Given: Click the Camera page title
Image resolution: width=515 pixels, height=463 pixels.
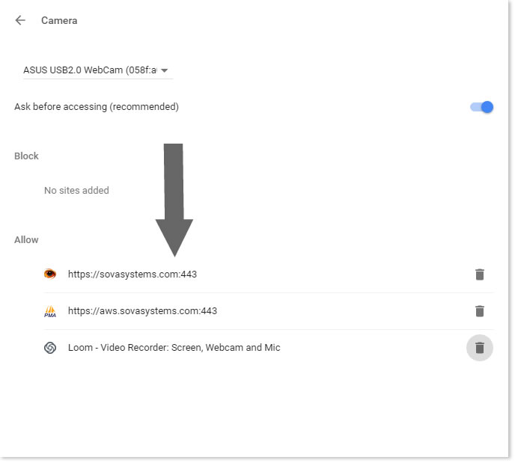Looking at the screenshot, I should 59,20.
